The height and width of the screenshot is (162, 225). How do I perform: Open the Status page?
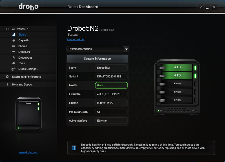(x=22, y=35)
